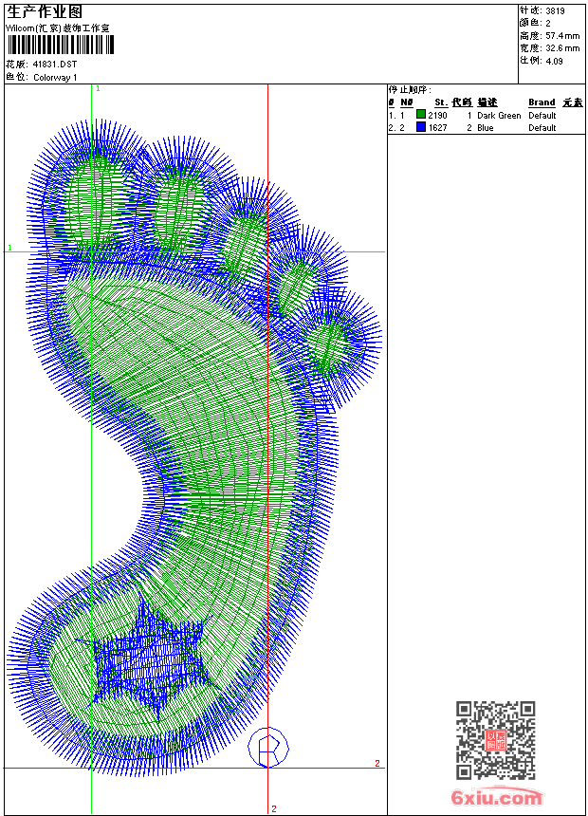
Task: Click the barcode under the worksheet title
Action: pyautogui.click(x=59, y=45)
